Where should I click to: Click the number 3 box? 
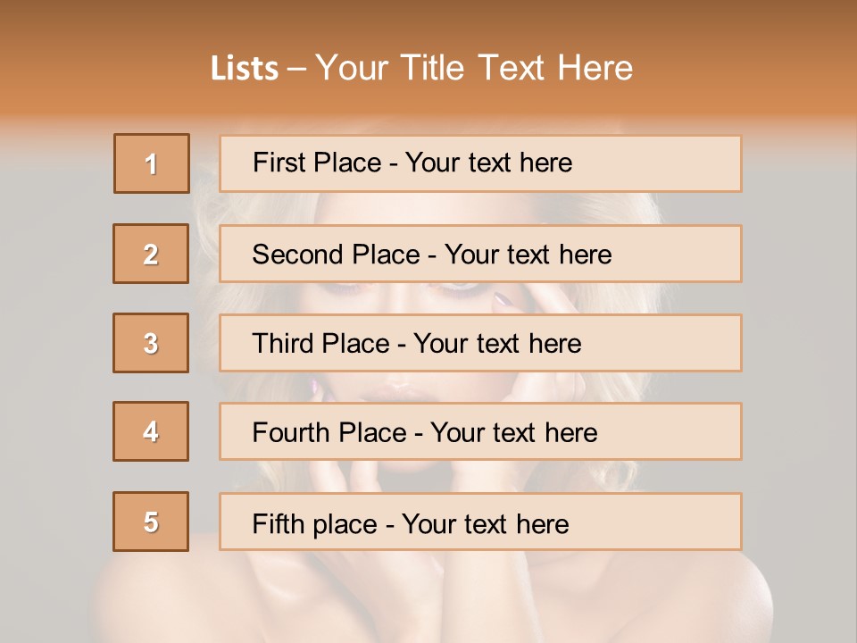151,343
